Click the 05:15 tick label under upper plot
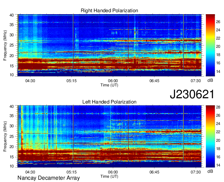Image resolution: width=224 pixels, height=182 pixels. click(x=71, y=81)
